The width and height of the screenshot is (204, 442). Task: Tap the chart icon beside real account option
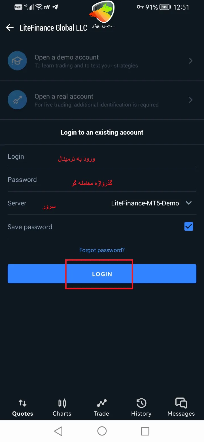pos(17,100)
